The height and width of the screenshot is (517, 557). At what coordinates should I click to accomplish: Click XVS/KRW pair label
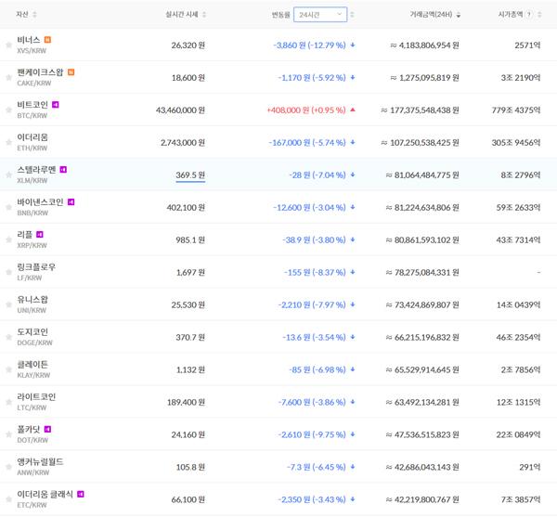tap(32, 50)
